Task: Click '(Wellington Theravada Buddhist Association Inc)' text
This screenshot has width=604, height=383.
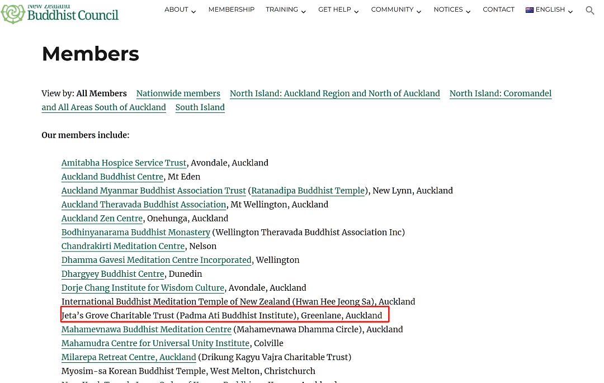Action: click(309, 232)
